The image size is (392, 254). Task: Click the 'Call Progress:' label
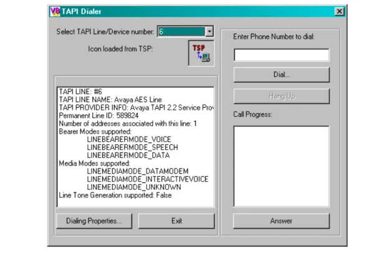(252, 115)
